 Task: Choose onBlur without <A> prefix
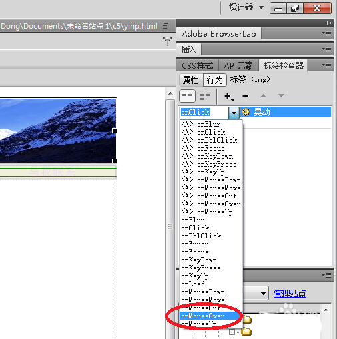click(x=211, y=220)
